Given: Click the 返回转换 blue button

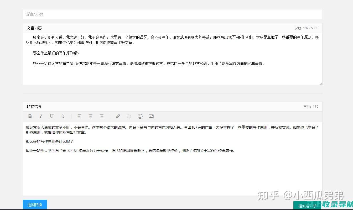Looking at the screenshot, I should click(x=35, y=205).
